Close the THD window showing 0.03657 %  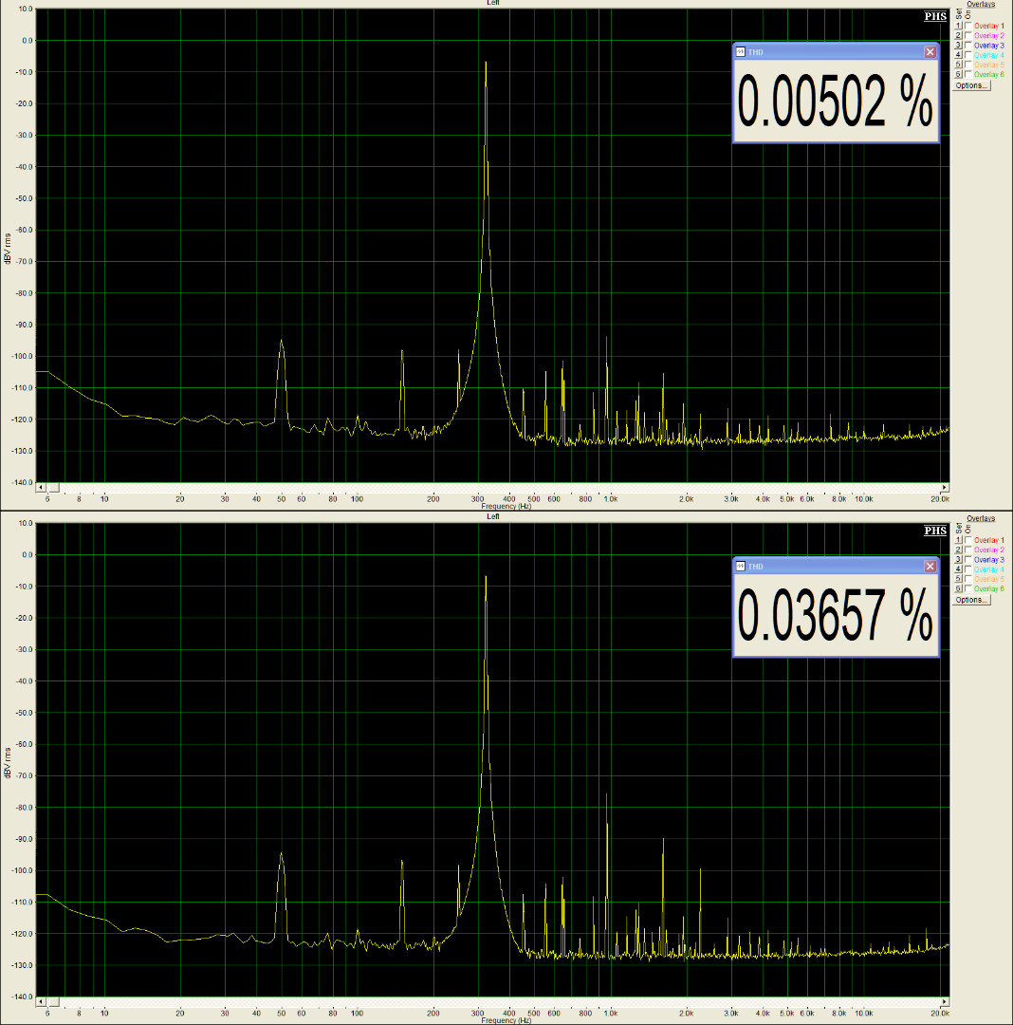click(930, 567)
